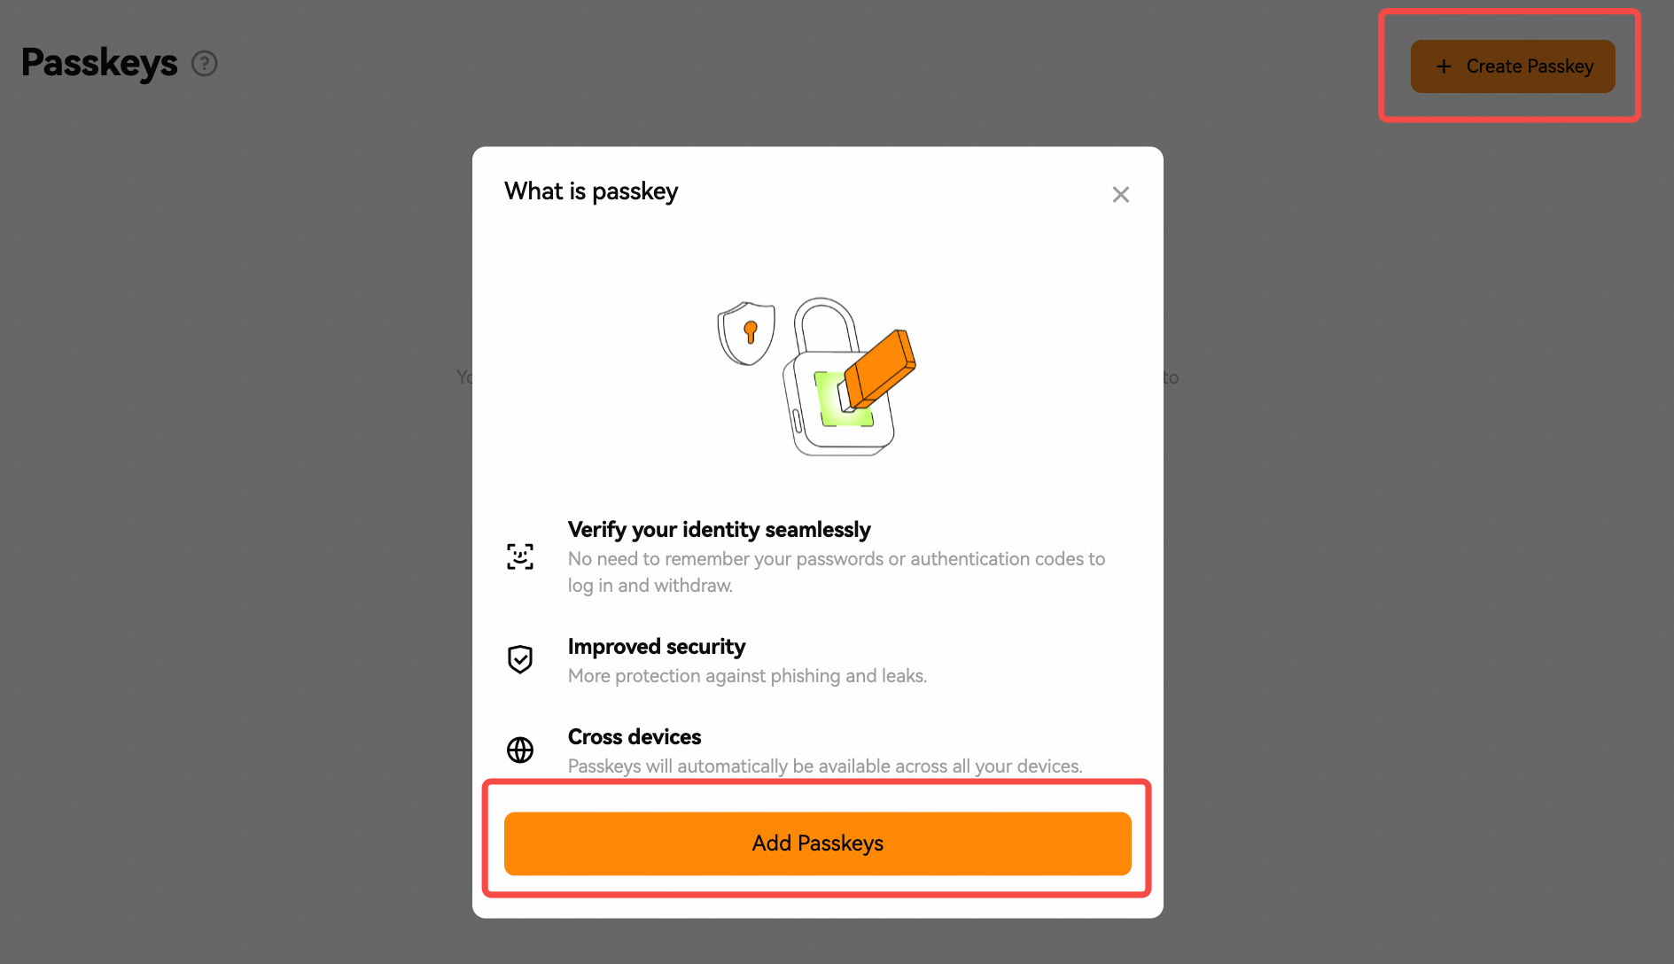
Task: Click the shield with keyhole illustration
Action: tap(746, 333)
